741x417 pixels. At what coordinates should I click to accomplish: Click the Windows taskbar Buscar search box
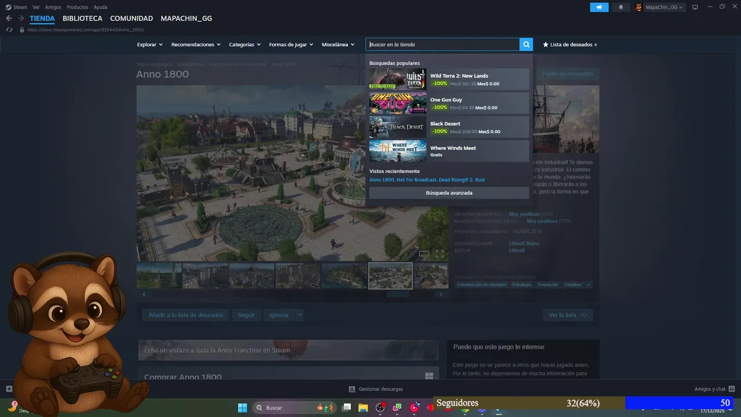[294, 408]
